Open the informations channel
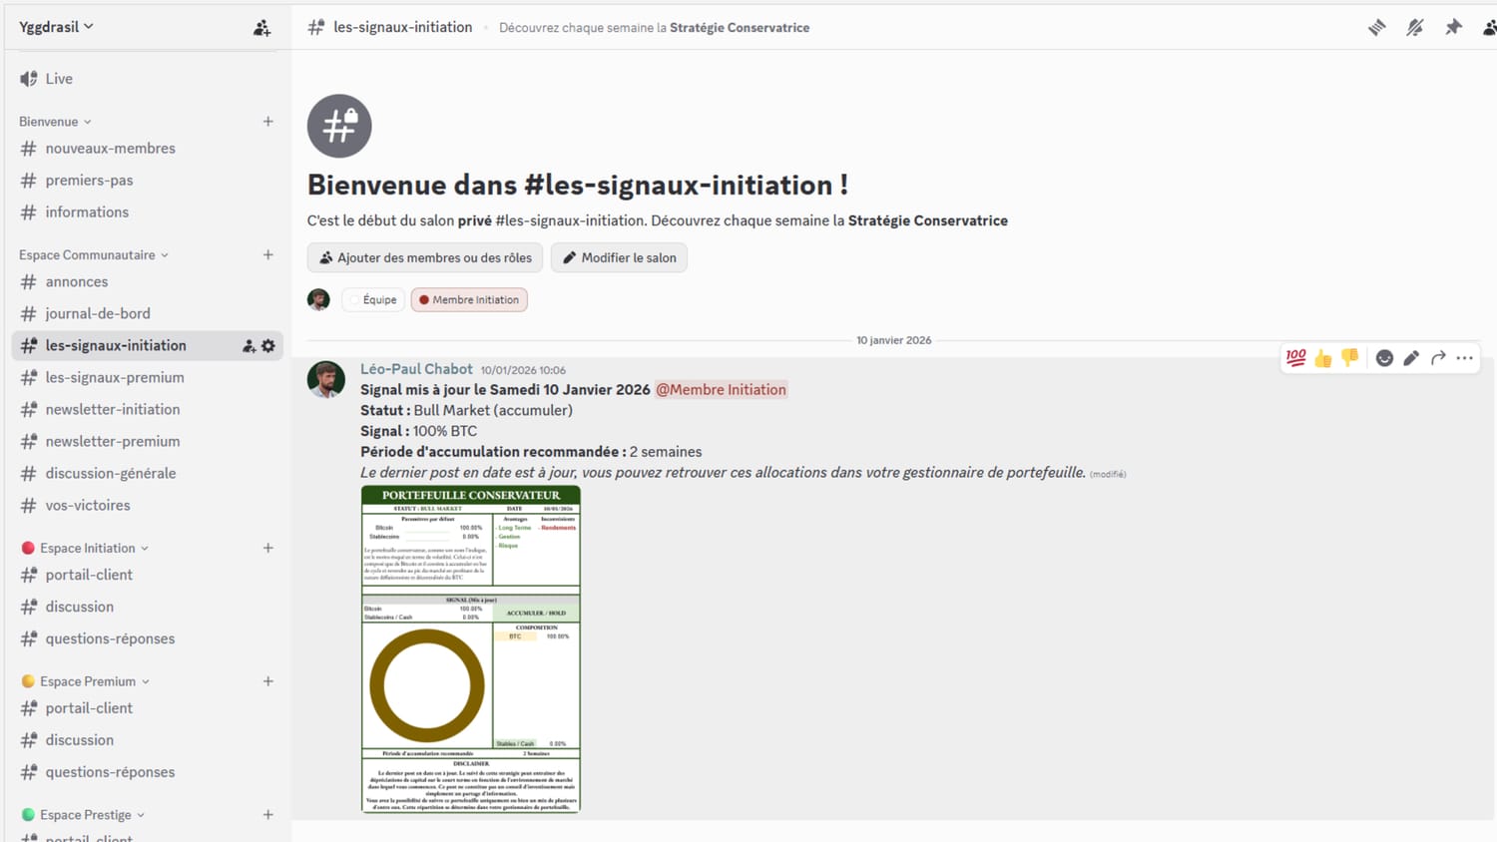Viewport: 1497px width, 842px height. 147,212
